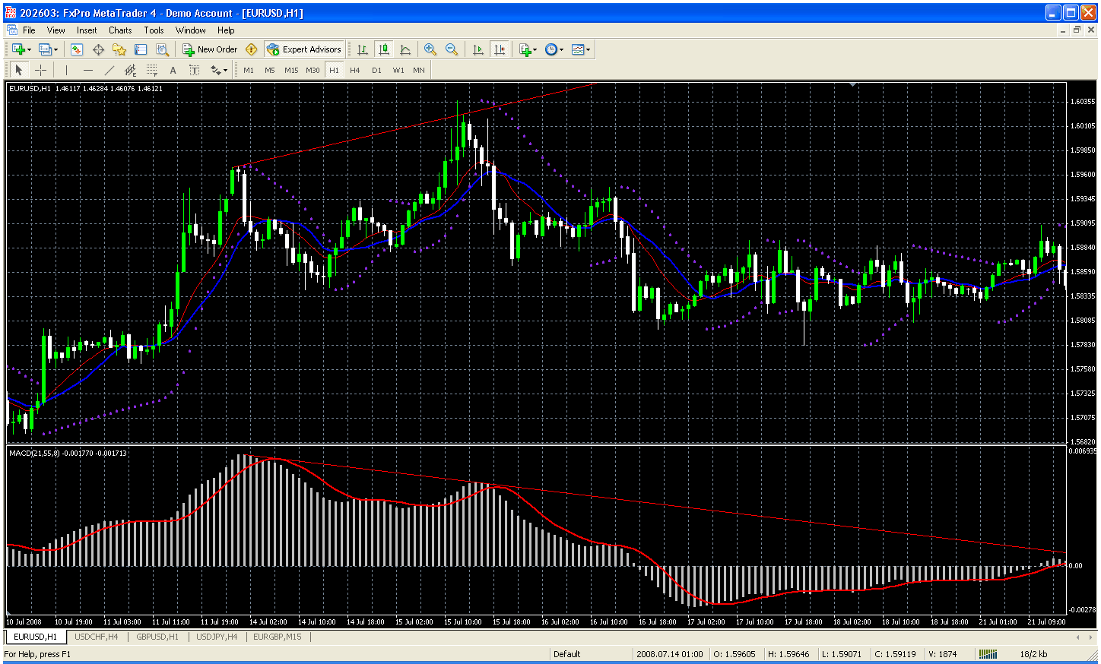
Task: Open the Strategy Tester icon
Action: (x=162, y=49)
